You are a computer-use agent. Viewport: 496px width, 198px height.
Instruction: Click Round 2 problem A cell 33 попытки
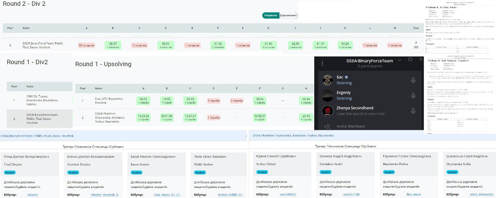tap(86, 45)
